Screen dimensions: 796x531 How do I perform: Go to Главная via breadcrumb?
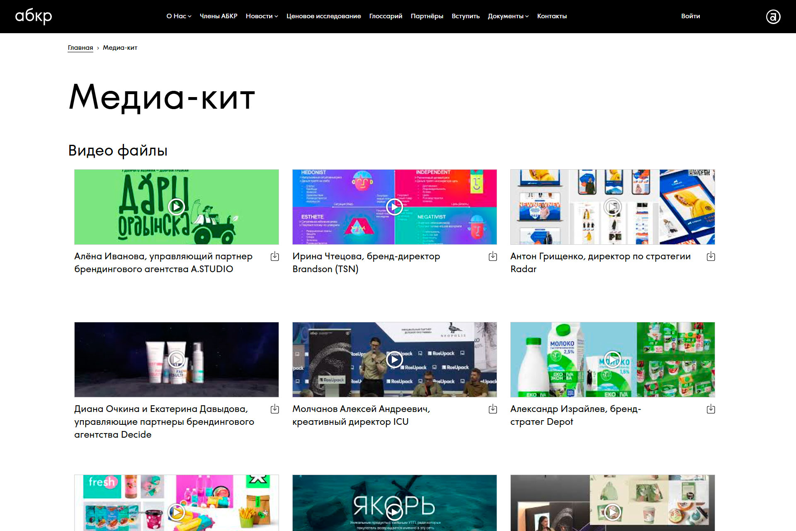point(80,48)
